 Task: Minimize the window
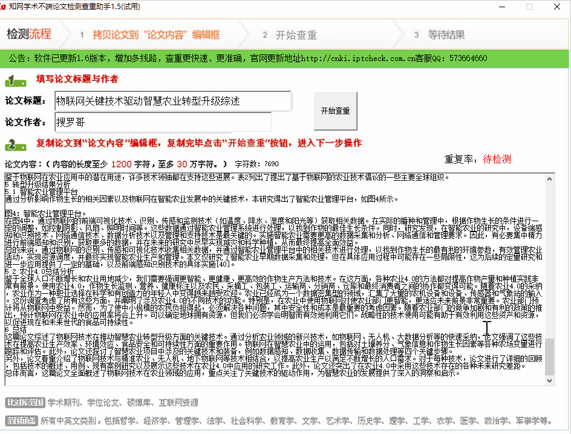click(502, 7)
